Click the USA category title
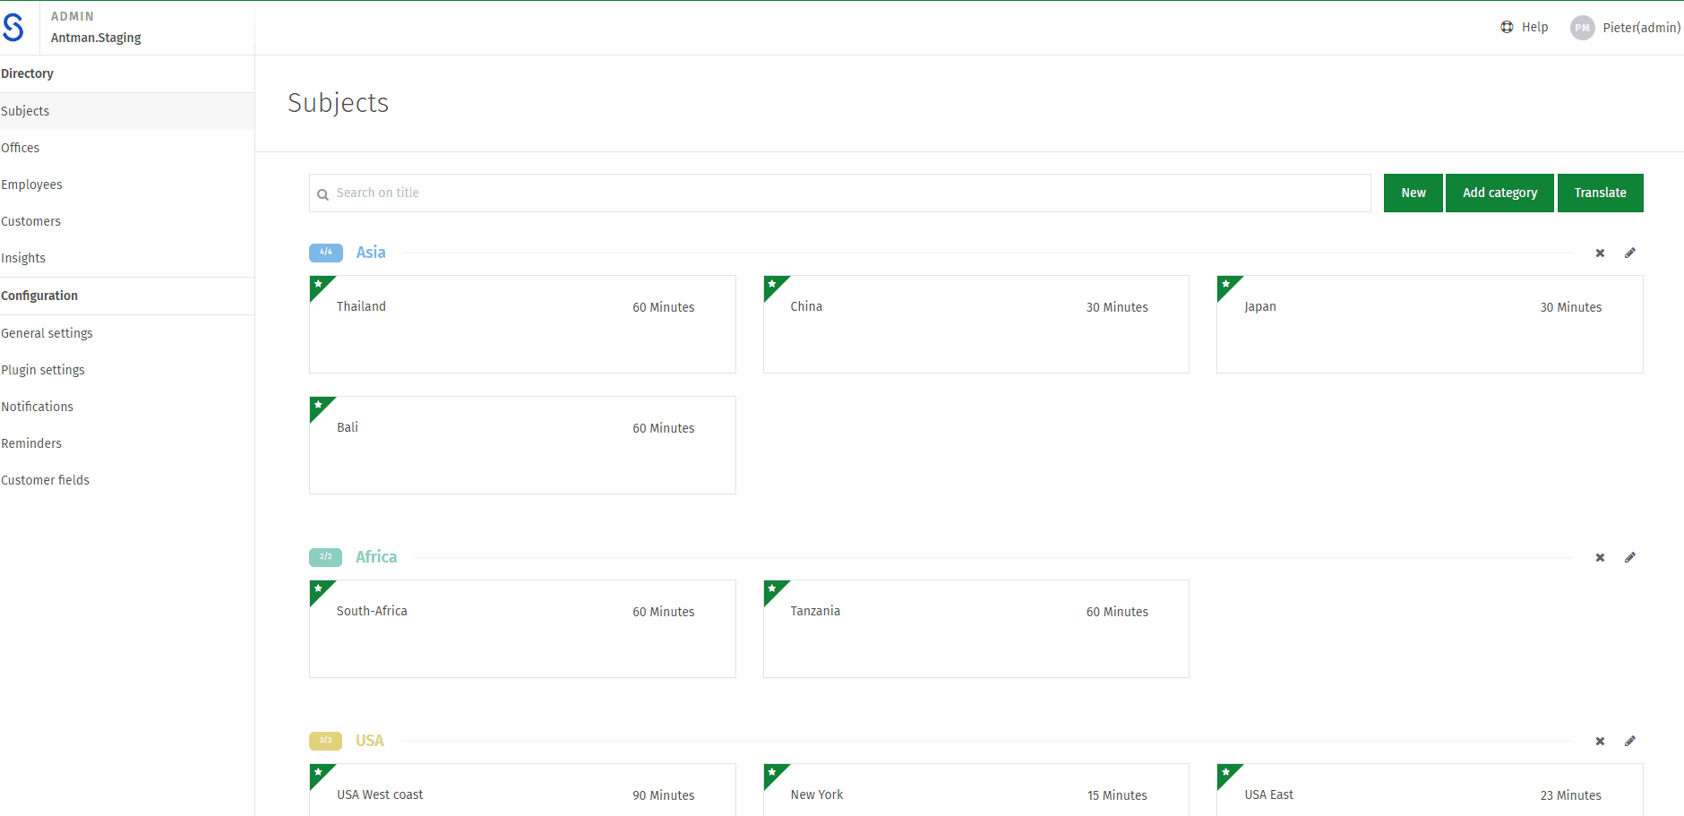 coord(370,741)
